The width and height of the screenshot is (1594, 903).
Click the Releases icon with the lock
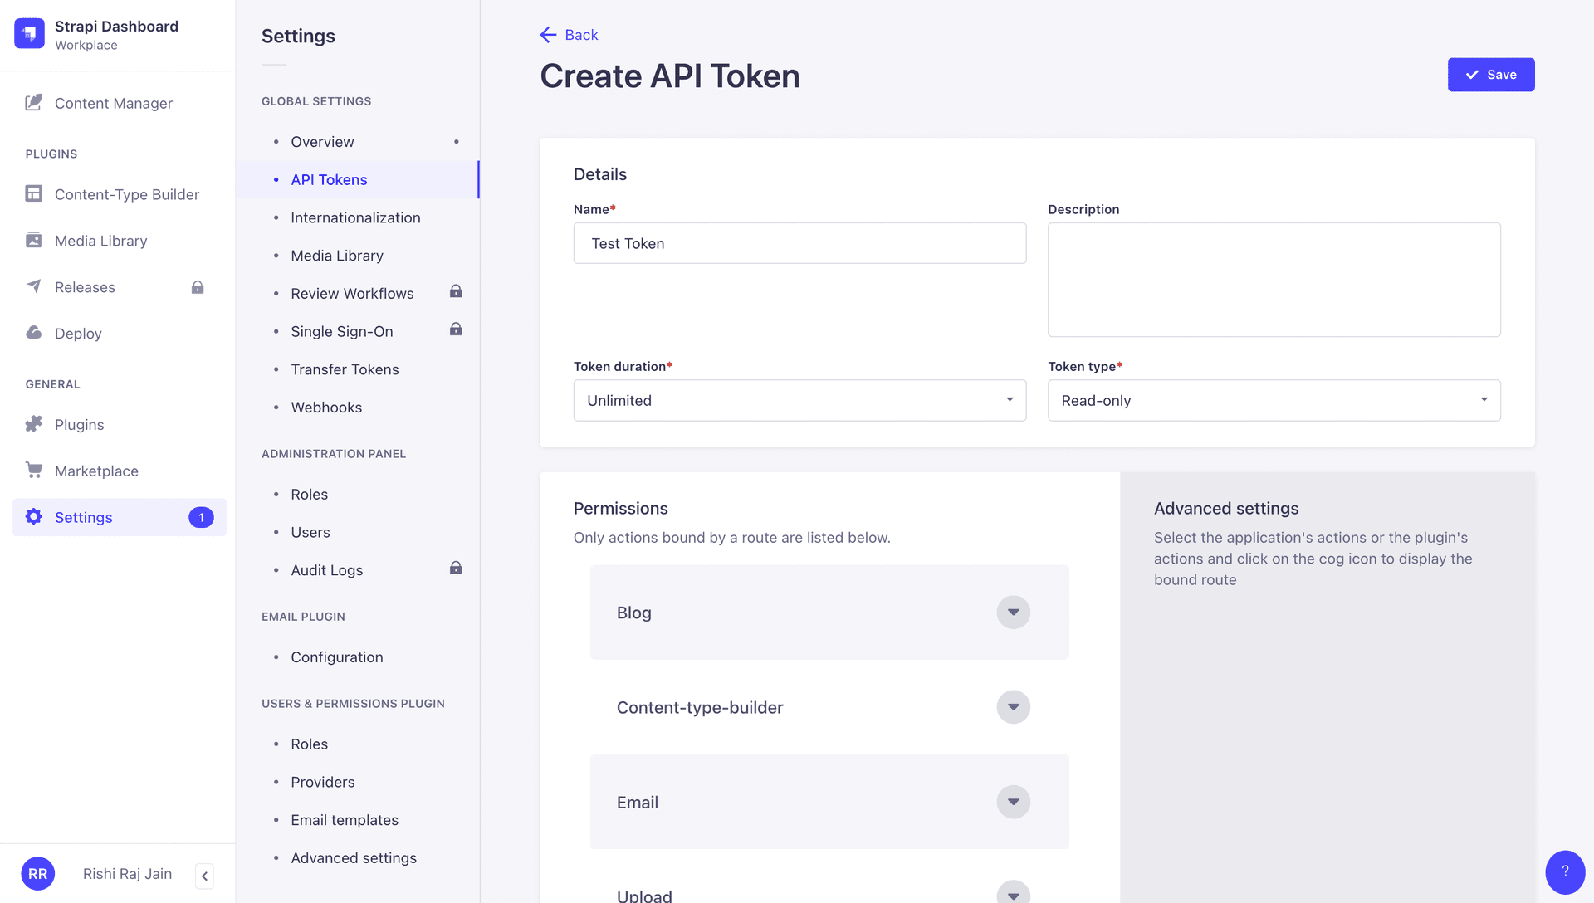tap(33, 286)
